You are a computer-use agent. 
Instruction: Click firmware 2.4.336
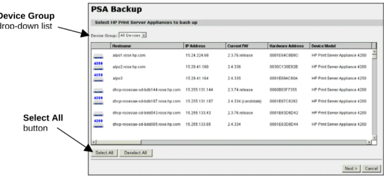234,67
